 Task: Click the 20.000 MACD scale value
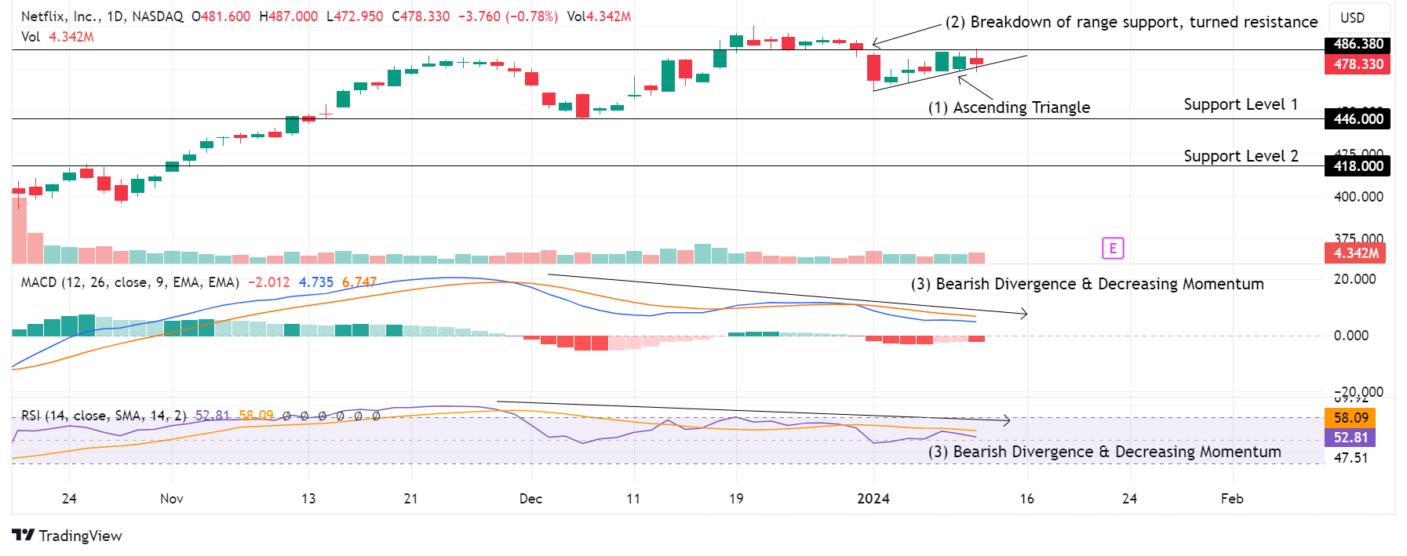[x=1355, y=279]
